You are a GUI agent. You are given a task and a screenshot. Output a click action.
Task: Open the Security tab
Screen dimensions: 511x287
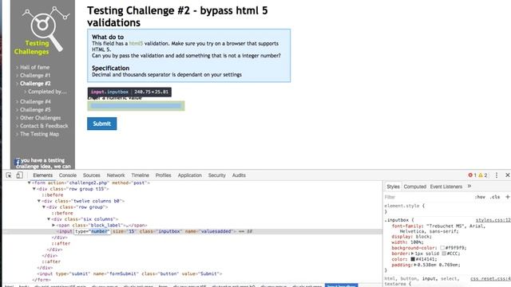pos(216,175)
